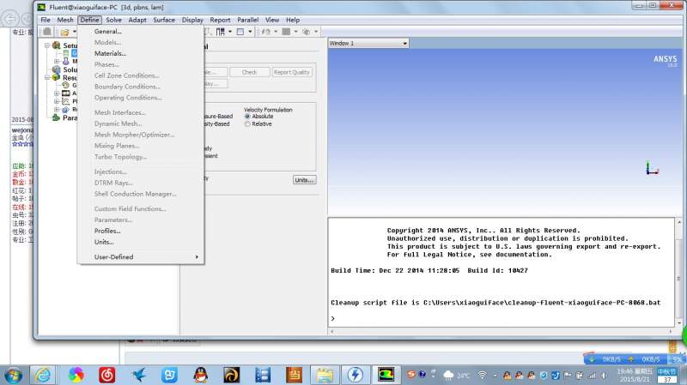Open the Parallel menu
The height and width of the screenshot is (385, 687).
pyautogui.click(x=248, y=20)
